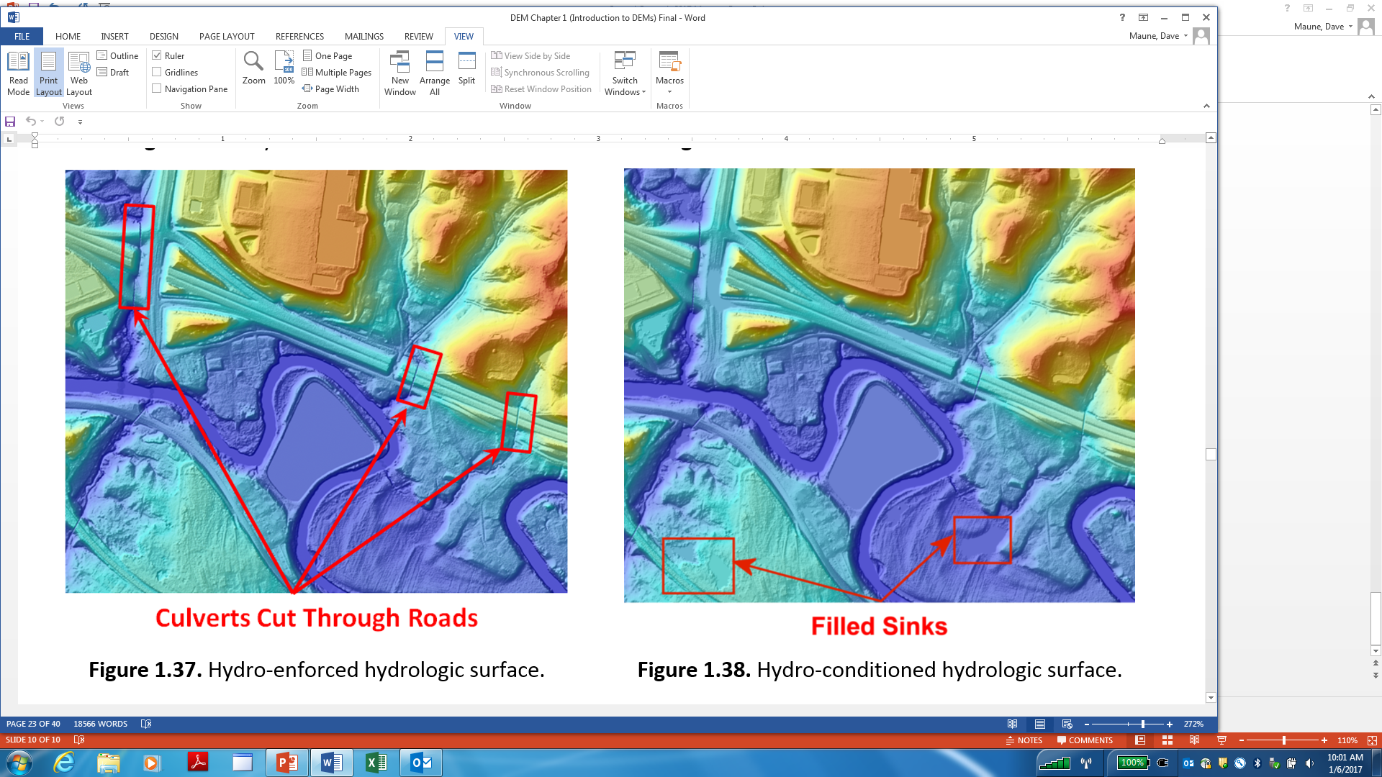Screen dimensions: 1382x777
Task: Open the Macros dropdown arrow
Action: [669, 91]
